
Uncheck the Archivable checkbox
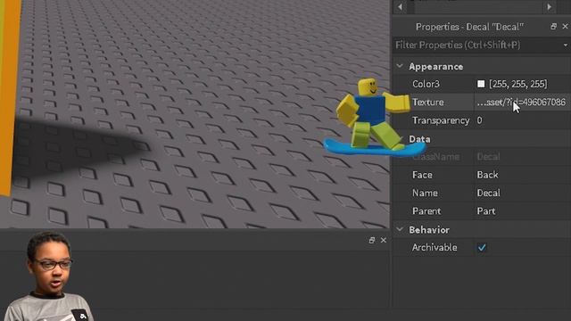482,248
